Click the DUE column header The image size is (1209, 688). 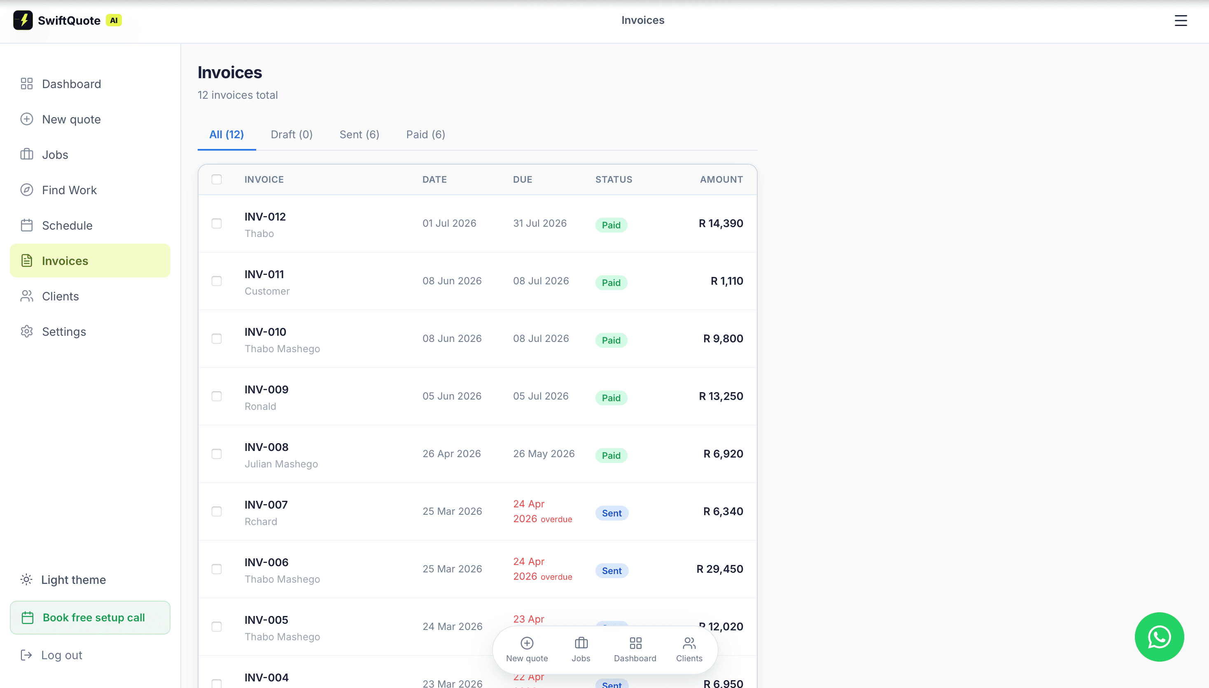click(523, 179)
